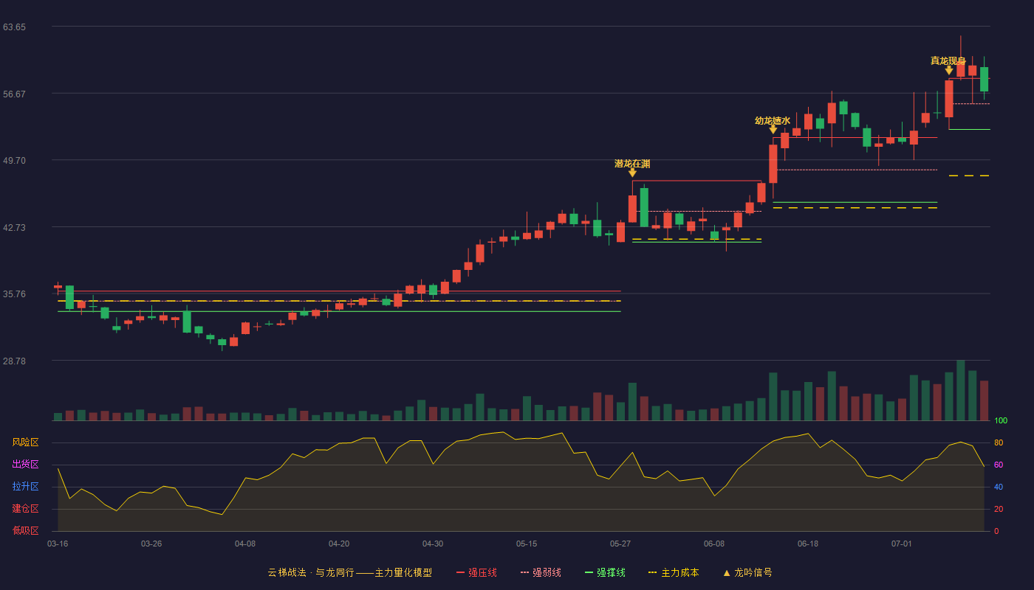Viewport: 1034px width, 590px height.
Task: Click the 04-20 date axis label
Action: pyautogui.click(x=339, y=544)
